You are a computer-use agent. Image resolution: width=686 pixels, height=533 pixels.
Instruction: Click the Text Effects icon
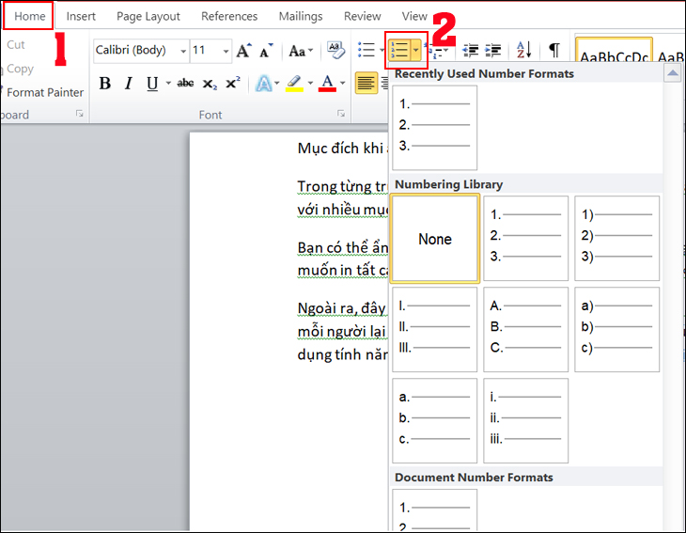click(264, 83)
